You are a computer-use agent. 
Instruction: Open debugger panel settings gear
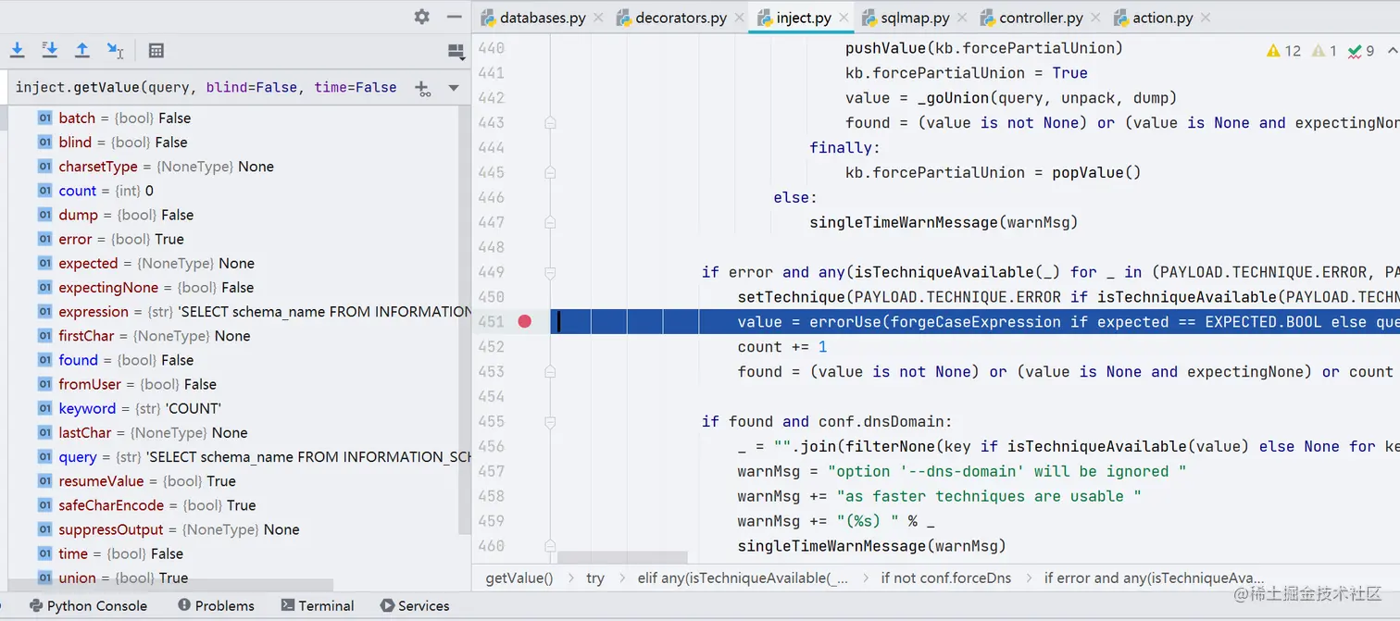click(421, 16)
